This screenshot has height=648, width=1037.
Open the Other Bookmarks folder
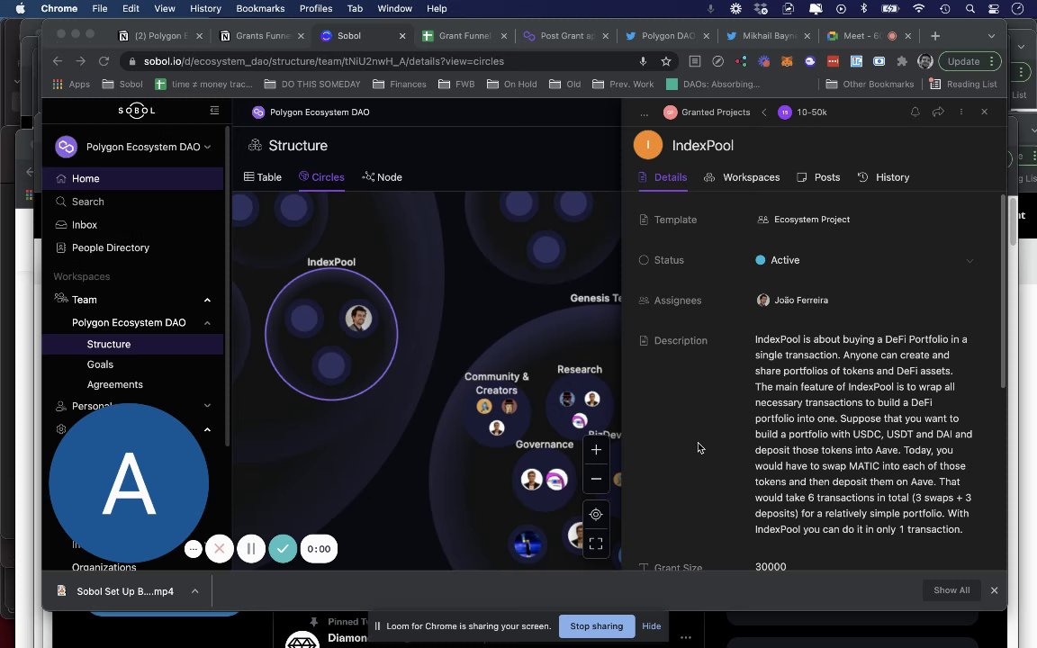click(x=870, y=84)
